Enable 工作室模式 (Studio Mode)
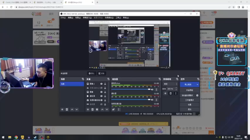This screenshot has height=140, width=250. click(190, 100)
